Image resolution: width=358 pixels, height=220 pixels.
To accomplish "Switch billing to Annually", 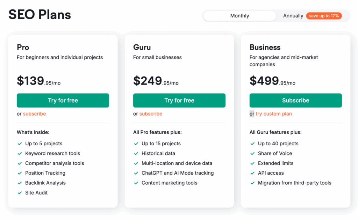I will 293,16.
